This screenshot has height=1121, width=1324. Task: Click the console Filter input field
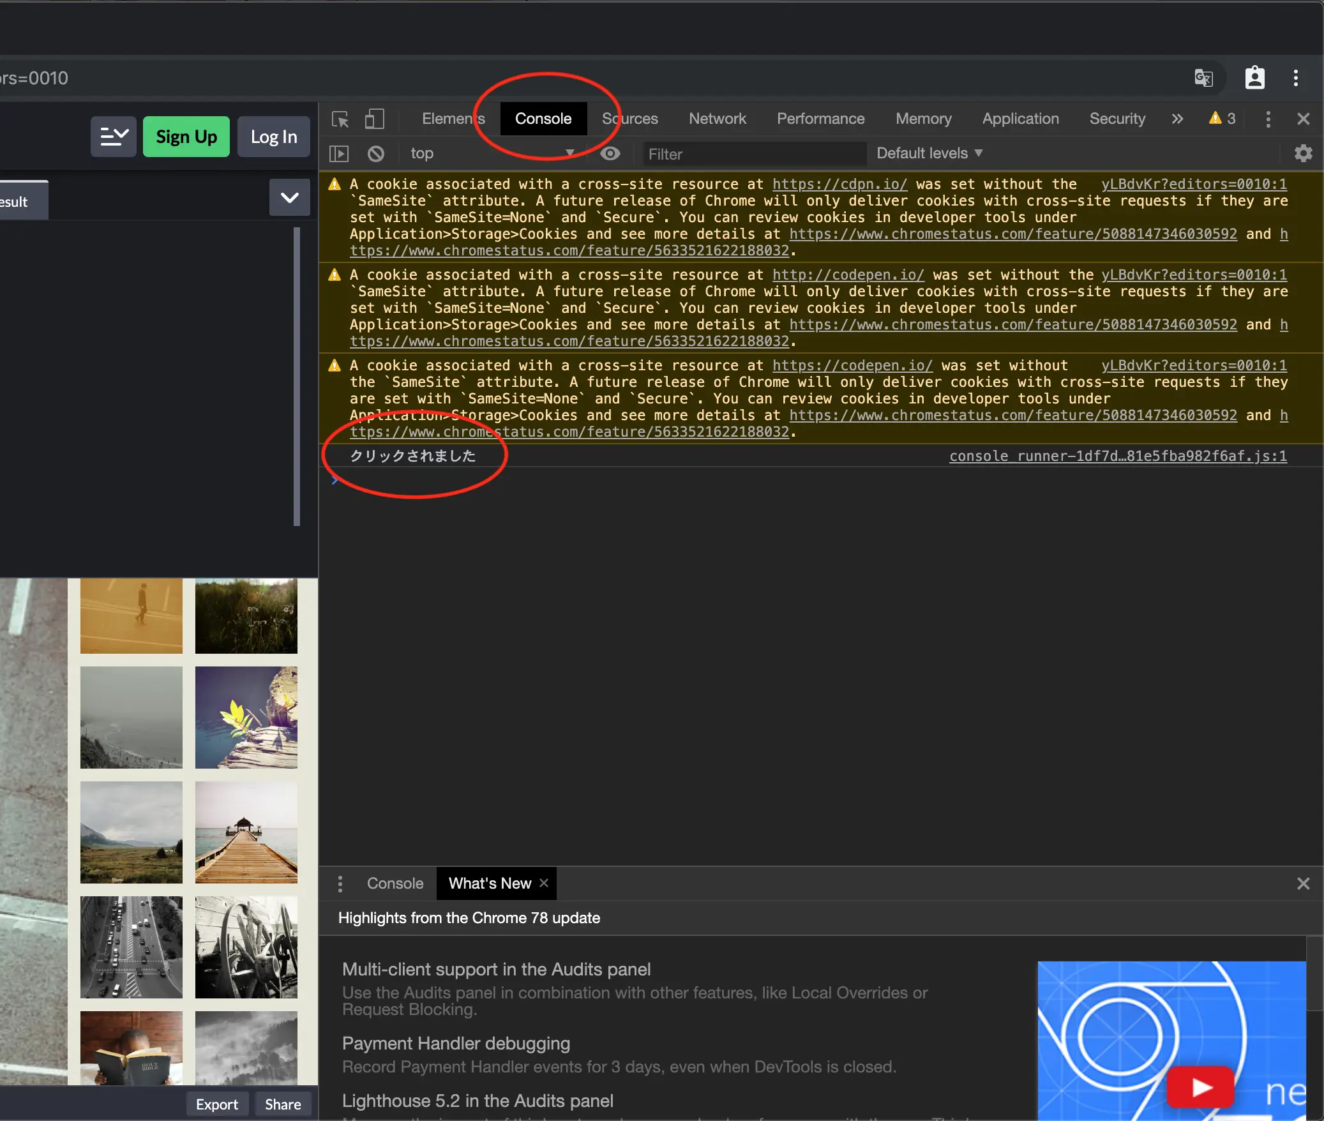[x=753, y=154]
